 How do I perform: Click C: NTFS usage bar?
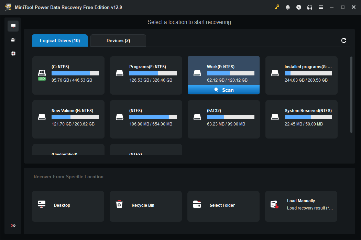(75, 73)
